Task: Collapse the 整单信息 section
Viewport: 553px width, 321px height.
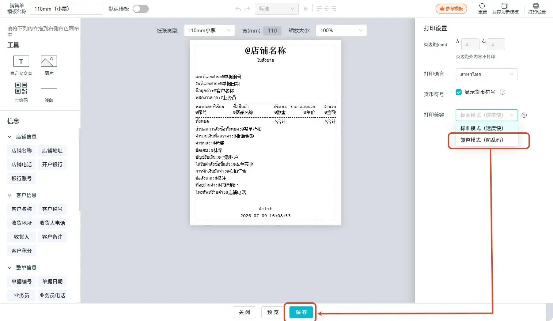Action: pyautogui.click(x=10, y=268)
